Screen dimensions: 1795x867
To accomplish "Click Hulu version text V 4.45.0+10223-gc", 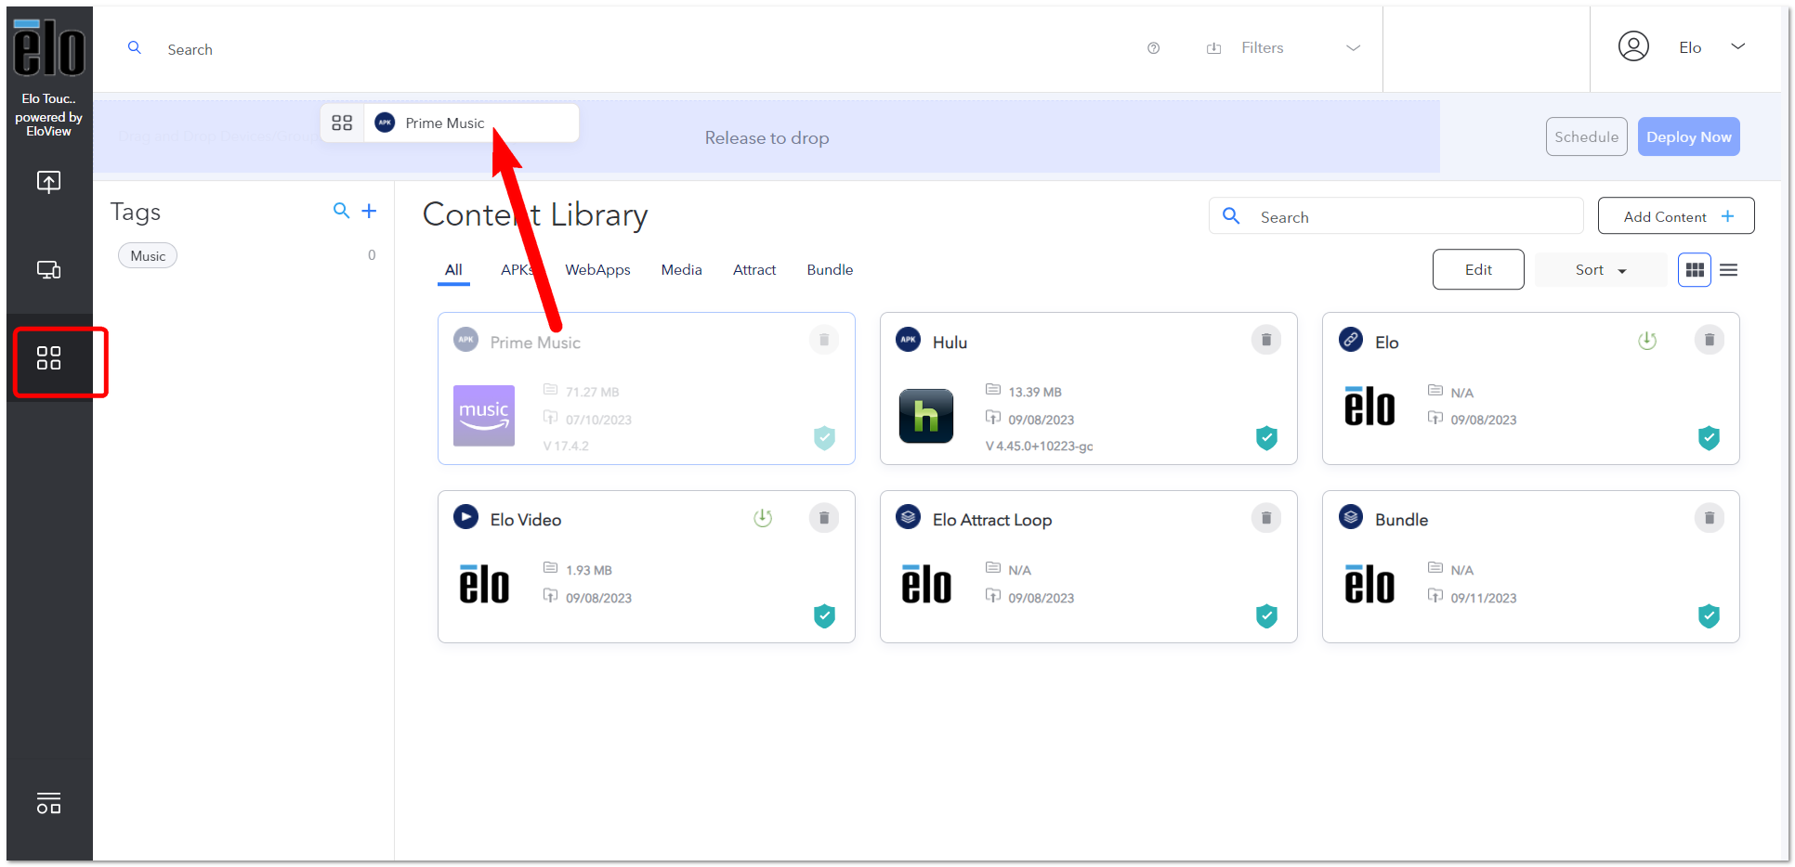I will tap(1039, 446).
